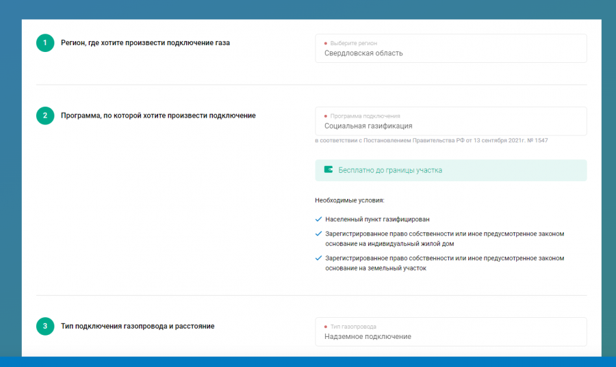Click checkmark beside земельный участок condition

tap(318, 258)
